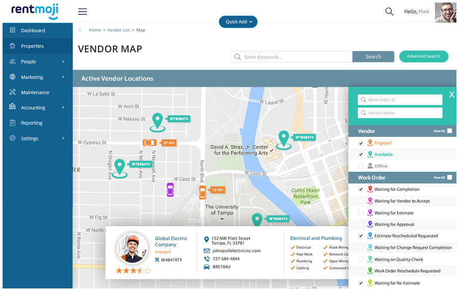459x291 pixels.
Task: Click the map pin near W Nassau St
Action: 158,122
